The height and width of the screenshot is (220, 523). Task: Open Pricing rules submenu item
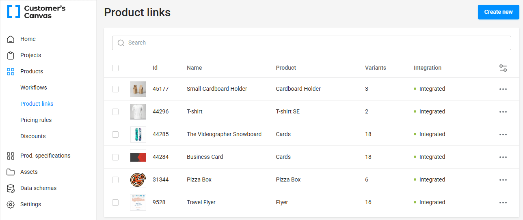(x=36, y=120)
